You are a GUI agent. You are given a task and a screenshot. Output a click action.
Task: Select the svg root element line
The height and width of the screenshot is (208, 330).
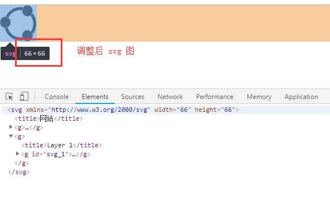165,110
